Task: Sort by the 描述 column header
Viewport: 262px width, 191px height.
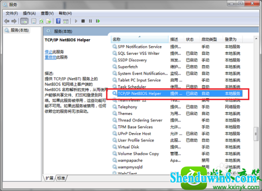Action: [176, 39]
